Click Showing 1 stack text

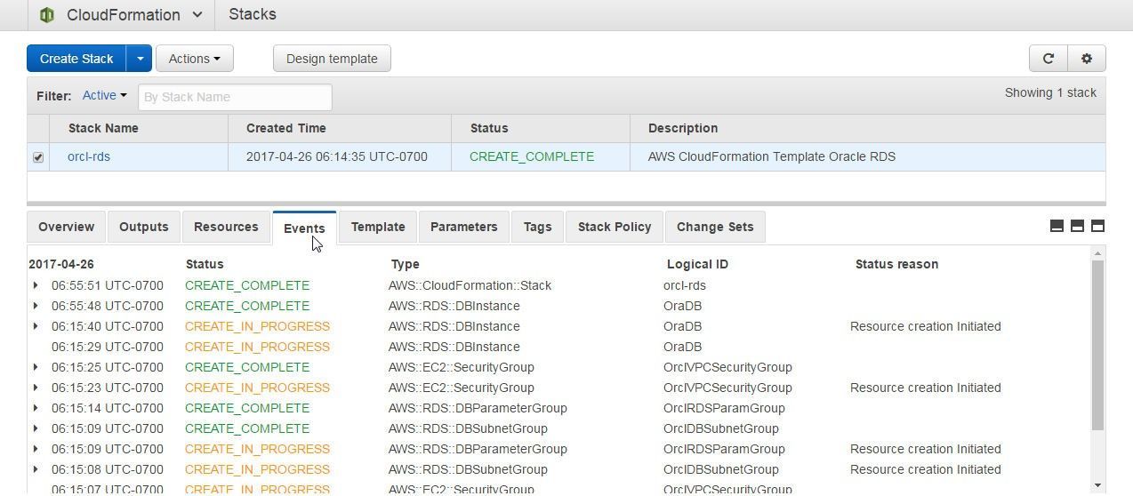click(1050, 92)
